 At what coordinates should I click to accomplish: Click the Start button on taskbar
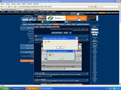click(5, 88)
